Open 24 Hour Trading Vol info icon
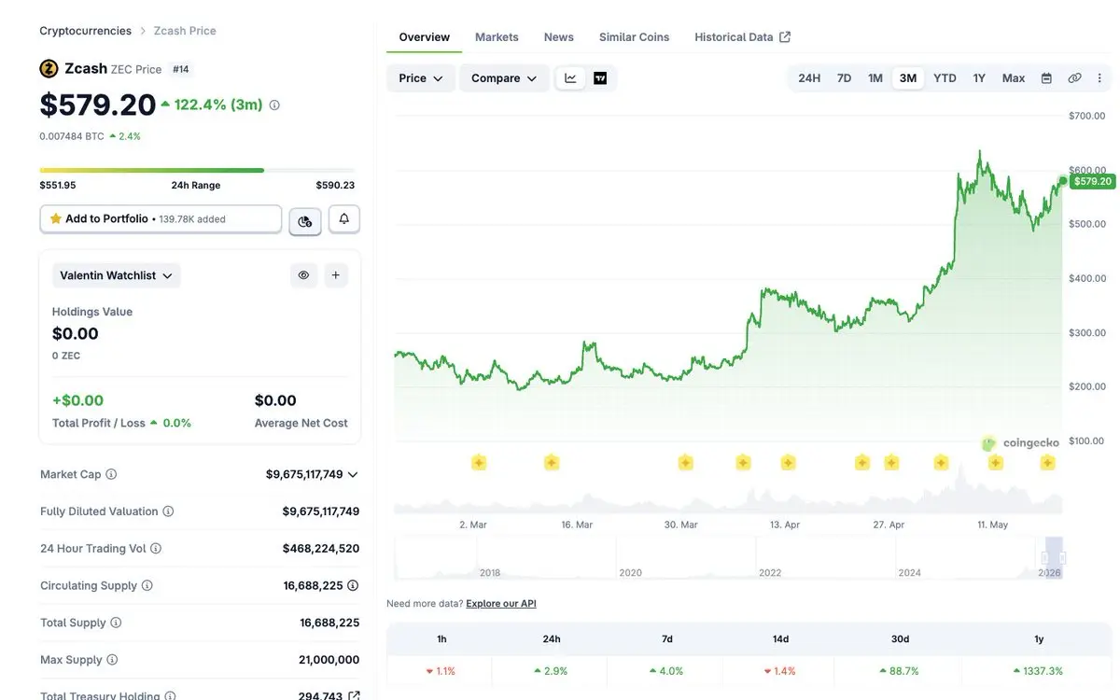Viewport: 1120px width, 700px height. [x=156, y=549]
